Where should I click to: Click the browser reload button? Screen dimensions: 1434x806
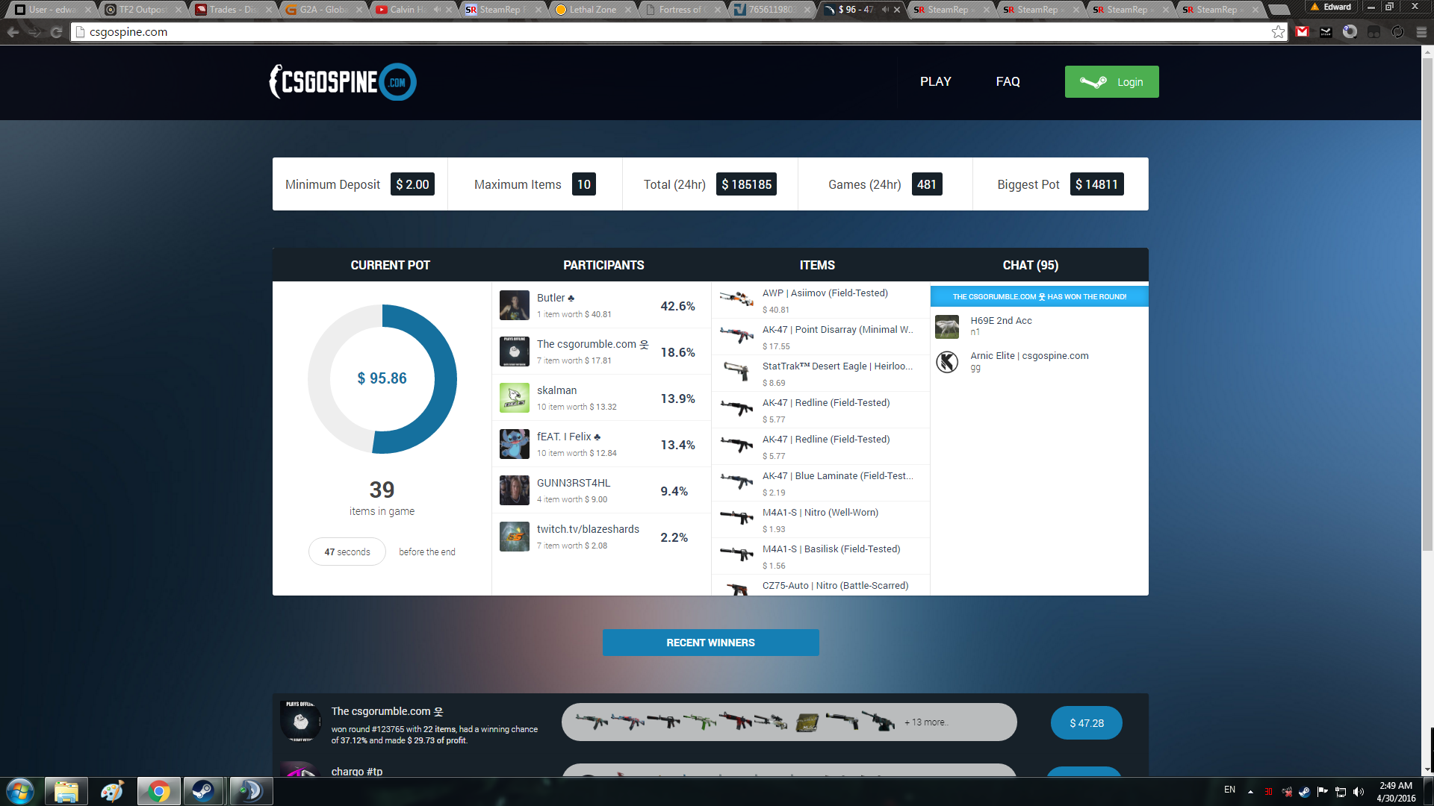coord(57,32)
